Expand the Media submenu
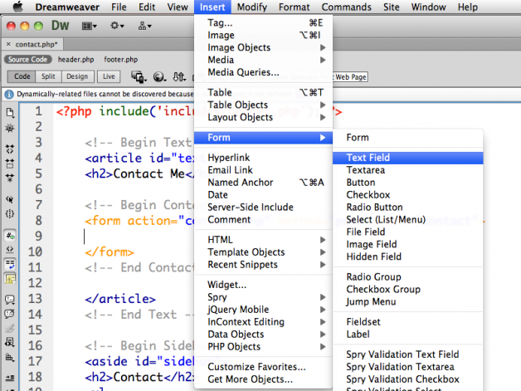This screenshot has width=521, height=391. pyautogui.click(x=263, y=60)
